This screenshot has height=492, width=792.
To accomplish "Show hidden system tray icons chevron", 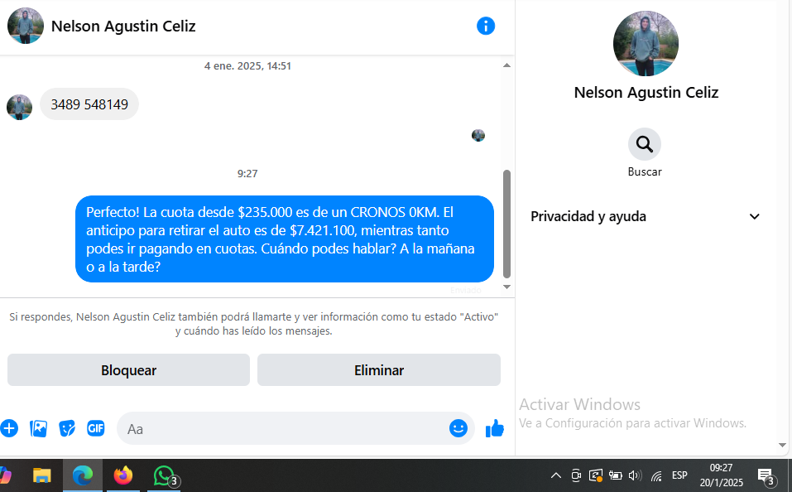I will pos(555,475).
